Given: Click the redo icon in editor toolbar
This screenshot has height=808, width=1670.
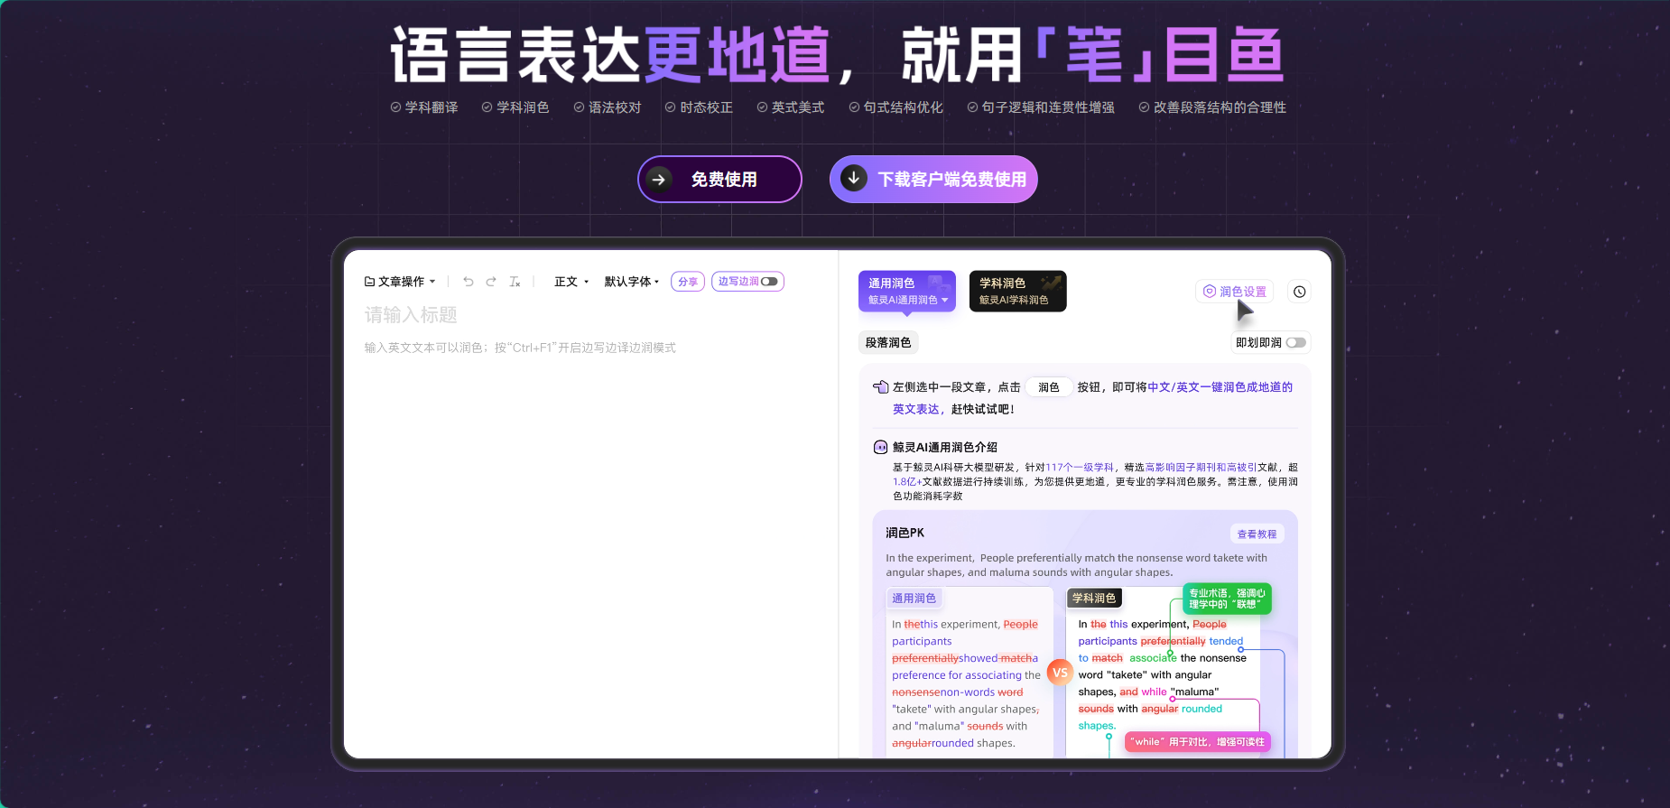Looking at the screenshot, I should point(491,282).
